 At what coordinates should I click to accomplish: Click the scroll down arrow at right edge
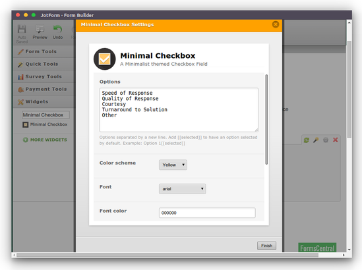(x=349, y=250)
